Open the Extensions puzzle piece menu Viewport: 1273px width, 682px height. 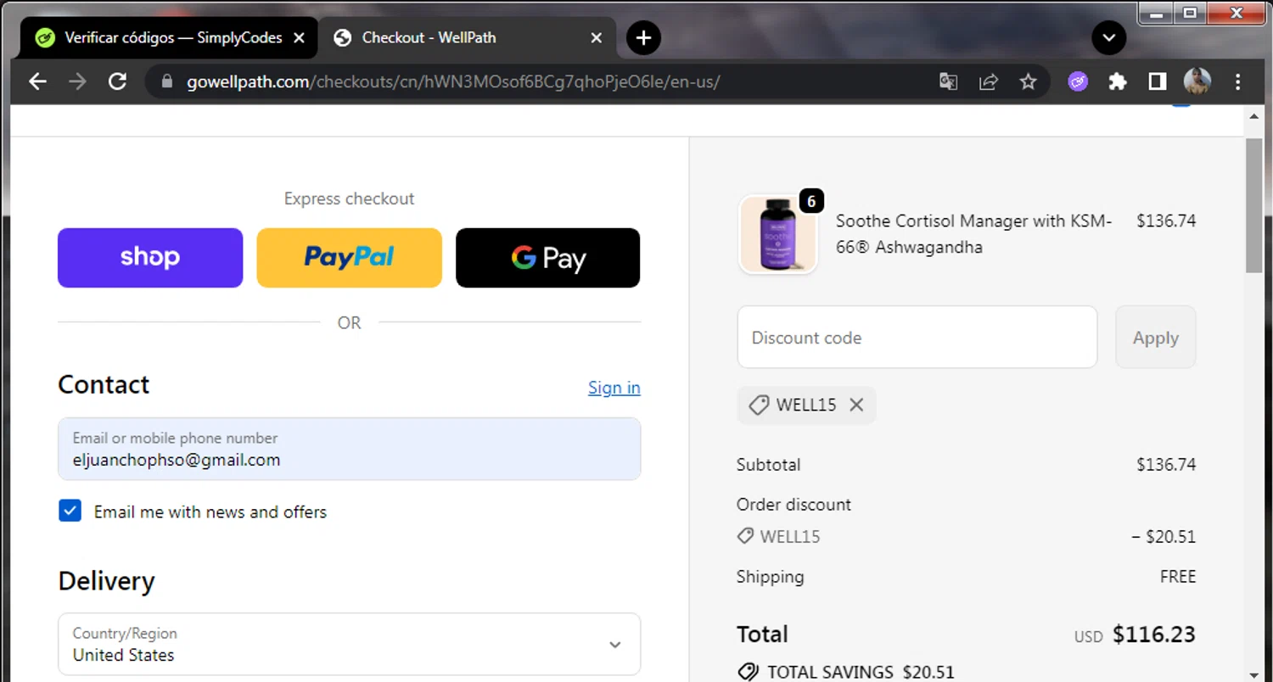(1118, 81)
